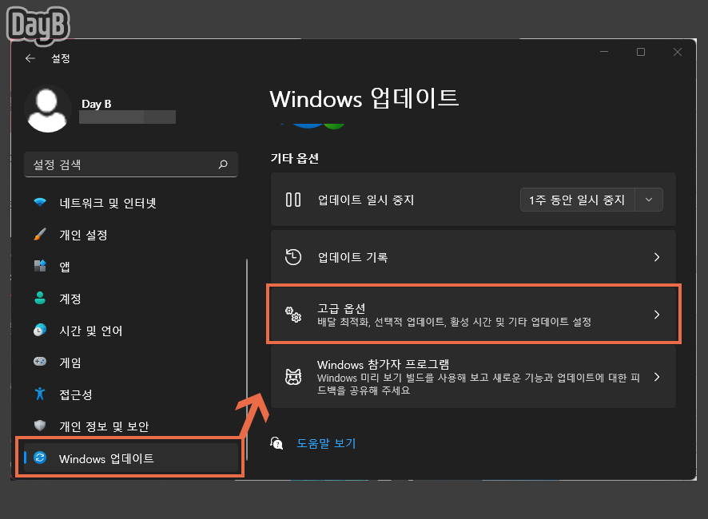
Task: Click the Day B account name
Action: click(x=96, y=104)
